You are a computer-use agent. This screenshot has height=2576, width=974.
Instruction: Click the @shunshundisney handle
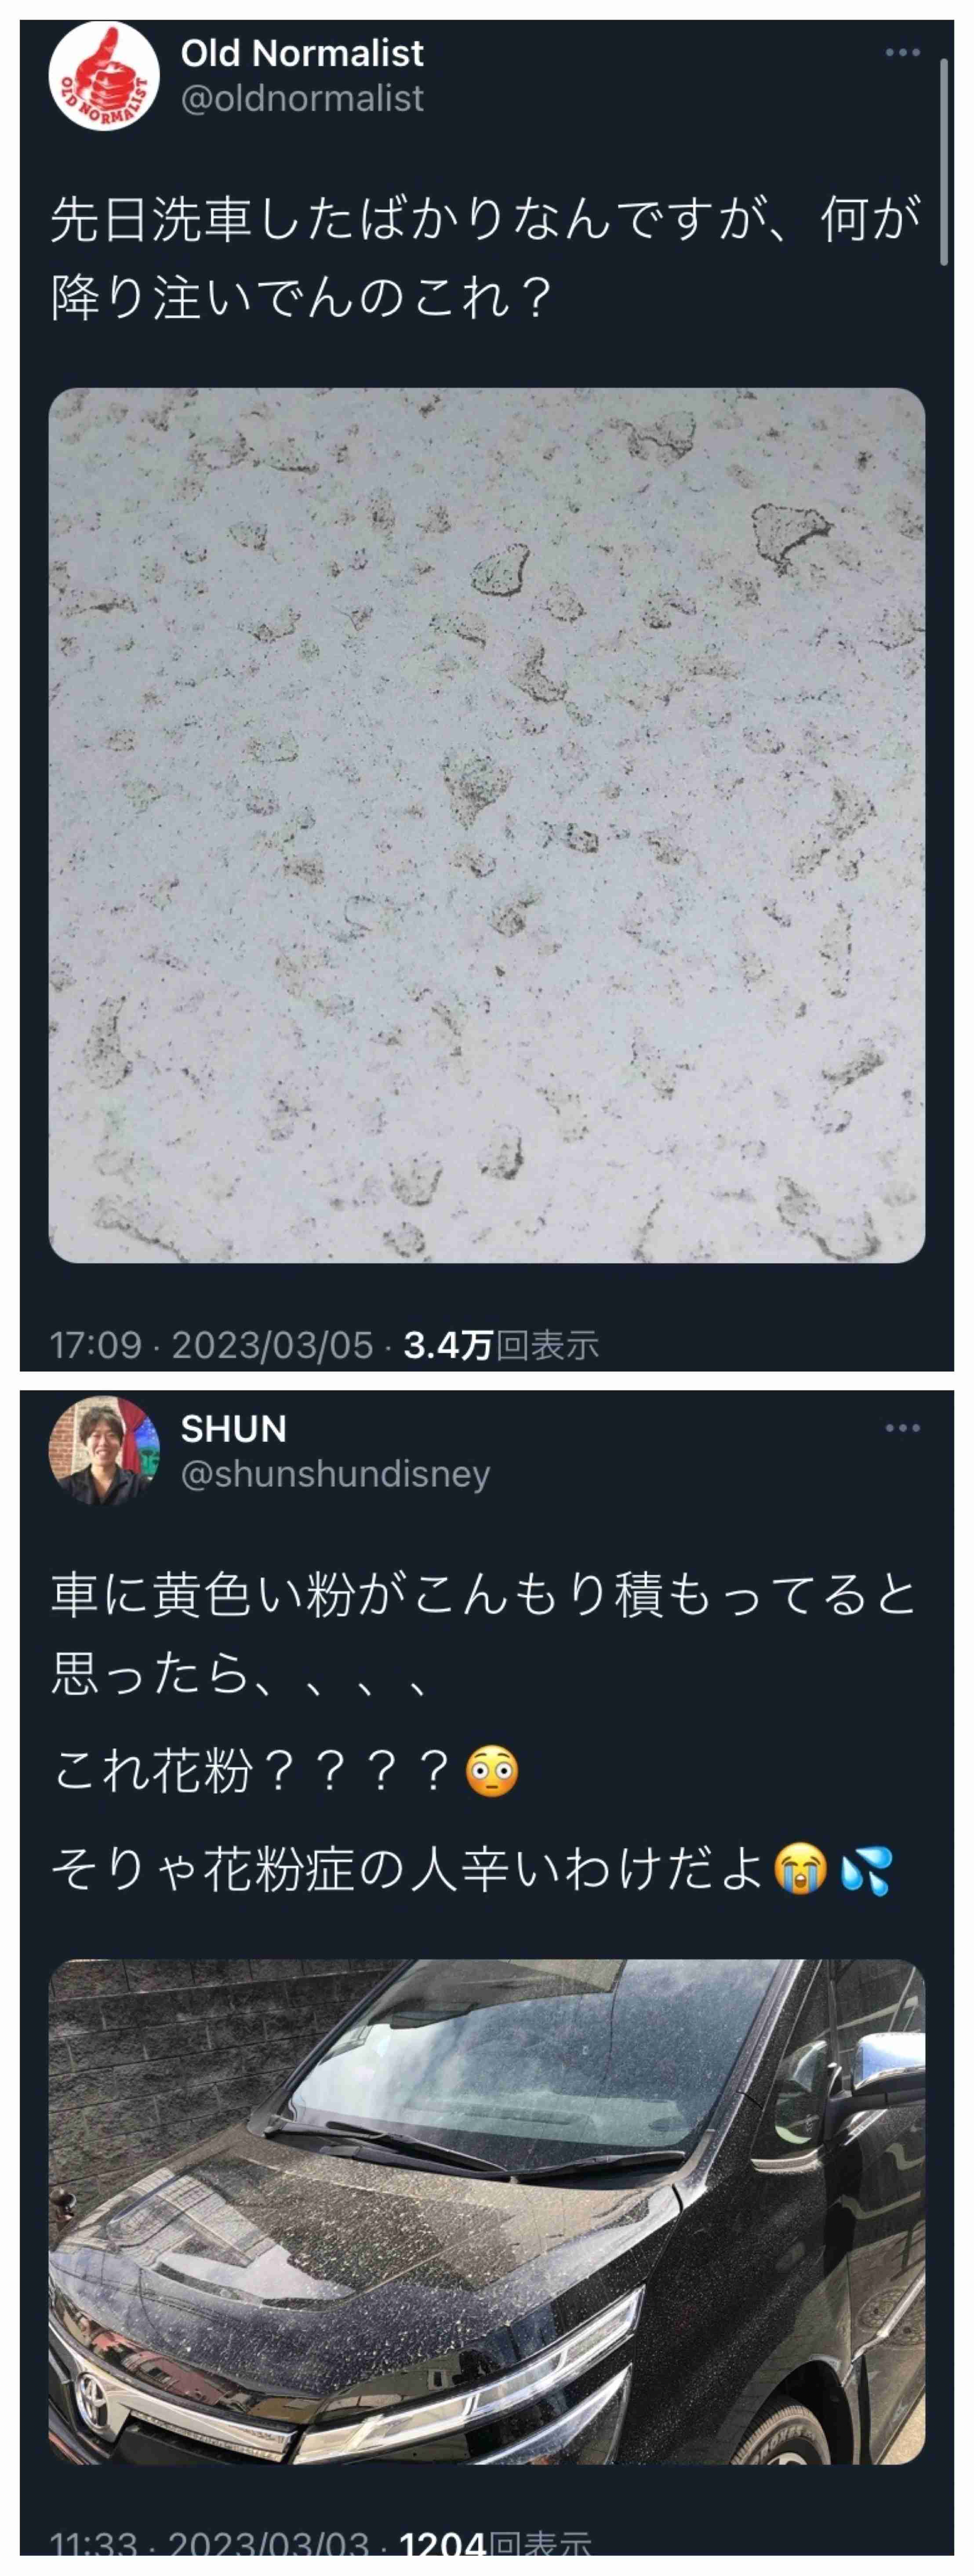[x=335, y=1474]
